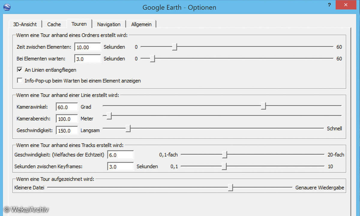This screenshot has height=216, width=360.
Task: Click the Kleinere Datei recording quality slider handle
Action: pos(230,187)
